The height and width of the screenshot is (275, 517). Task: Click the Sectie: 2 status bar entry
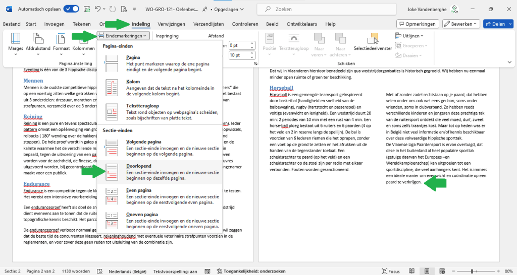point(12,271)
